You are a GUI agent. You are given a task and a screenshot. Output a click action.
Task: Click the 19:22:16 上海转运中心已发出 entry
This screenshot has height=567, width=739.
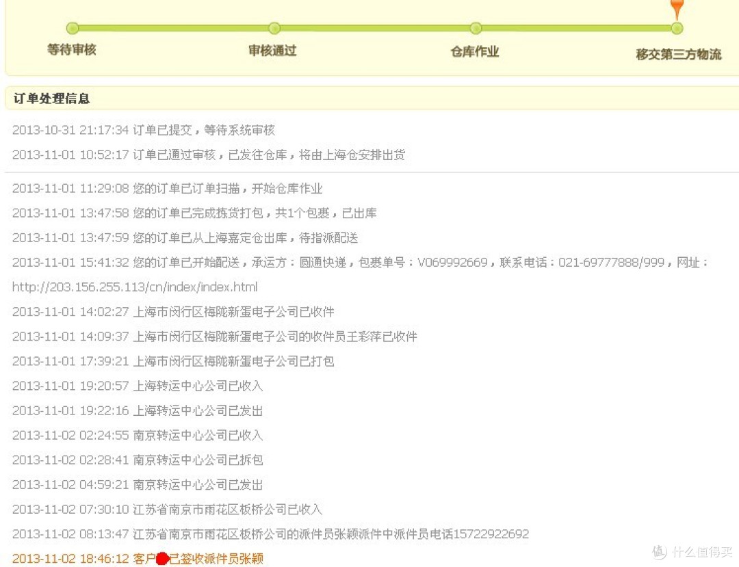tap(138, 410)
